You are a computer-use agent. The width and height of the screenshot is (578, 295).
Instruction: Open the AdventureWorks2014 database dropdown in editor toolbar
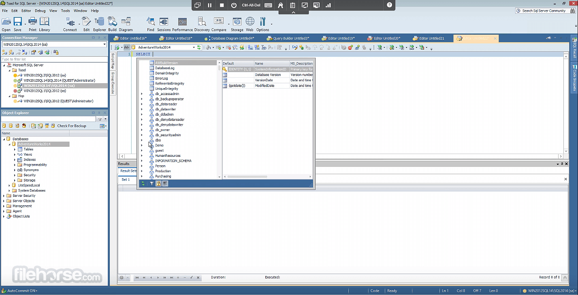click(x=194, y=47)
